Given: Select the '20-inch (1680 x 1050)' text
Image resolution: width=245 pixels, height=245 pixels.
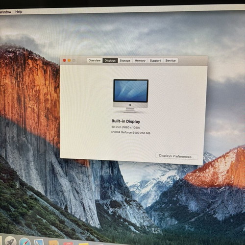Looking at the screenshot, I should coord(125,127).
